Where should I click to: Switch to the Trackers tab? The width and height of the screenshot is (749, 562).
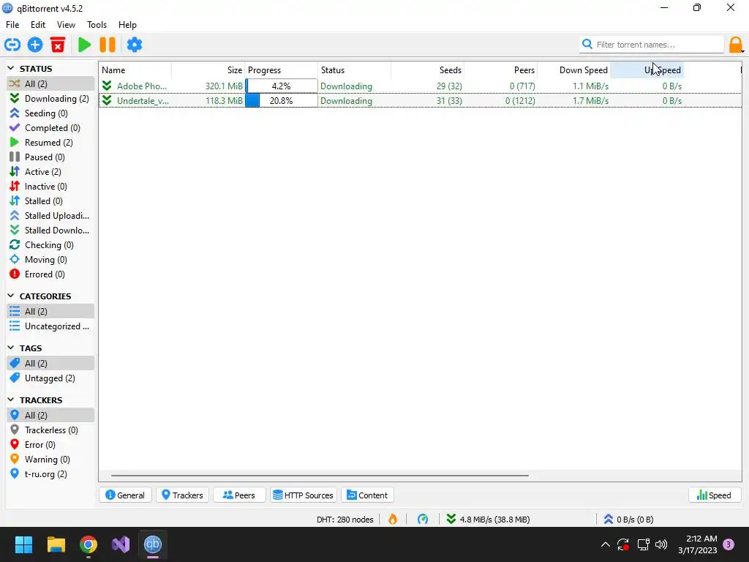pyautogui.click(x=182, y=495)
